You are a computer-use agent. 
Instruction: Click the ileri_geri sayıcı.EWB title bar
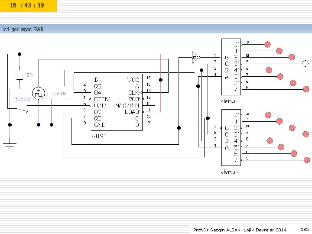tap(156, 29)
